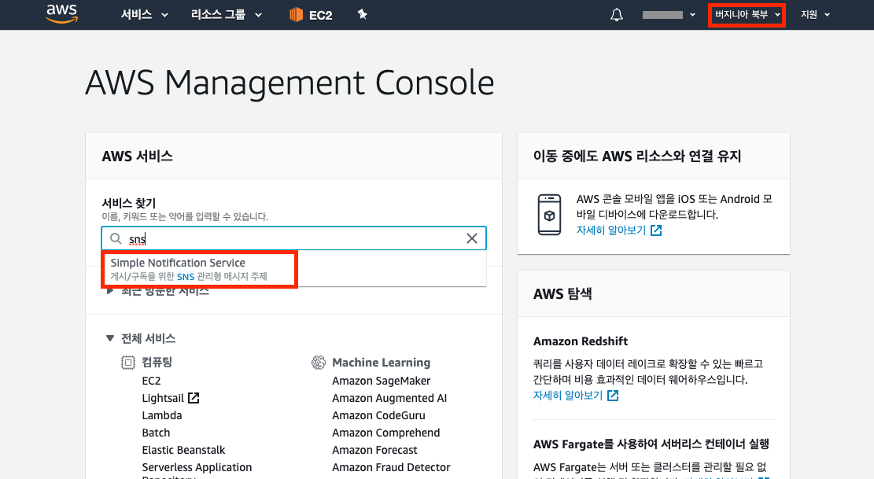
Task: Open the Amazon Comprehend link
Action: (x=385, y=433)
